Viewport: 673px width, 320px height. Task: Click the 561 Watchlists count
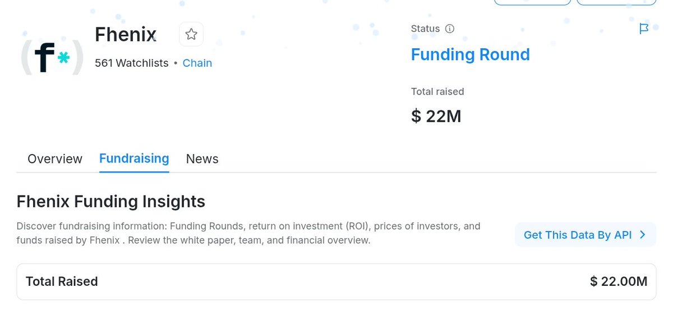tap(132, 63)
